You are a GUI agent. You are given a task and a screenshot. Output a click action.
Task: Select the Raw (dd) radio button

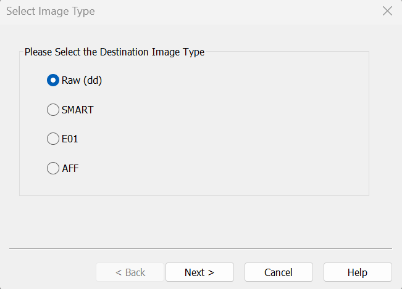pyautogui.click(x=53, y=80)
